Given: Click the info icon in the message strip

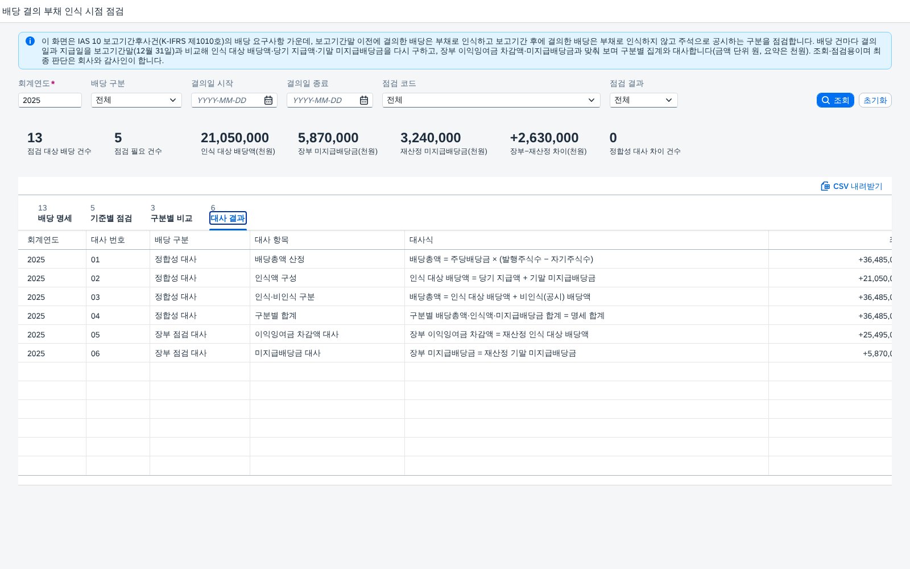Looking at the screenshot, I should [x=30, y=41].
